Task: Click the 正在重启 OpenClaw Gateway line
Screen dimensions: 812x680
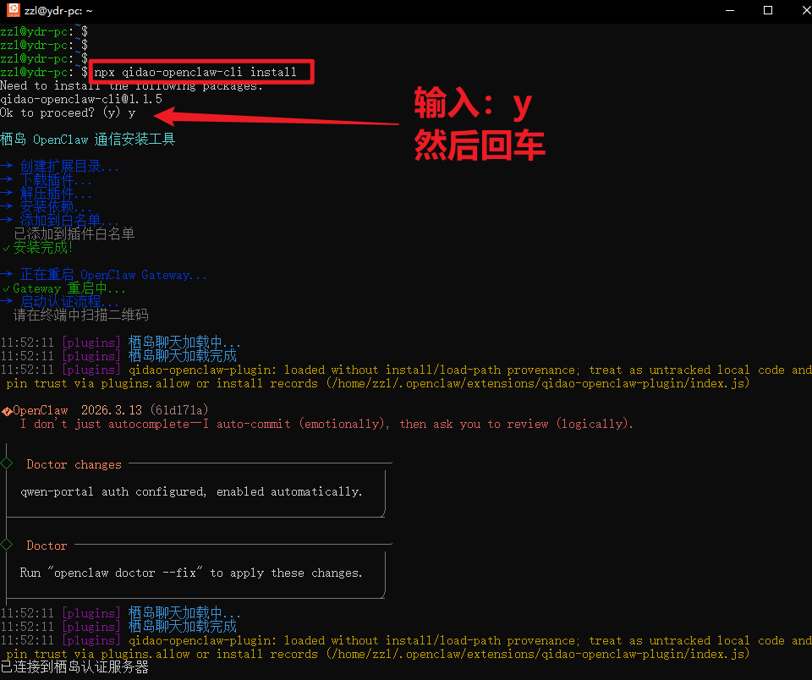Action: coord(113,275)
